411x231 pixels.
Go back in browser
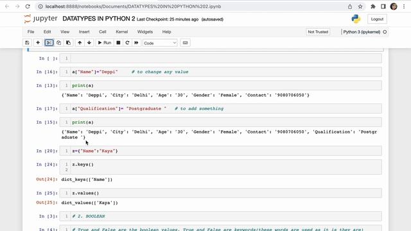click(7, 6)
